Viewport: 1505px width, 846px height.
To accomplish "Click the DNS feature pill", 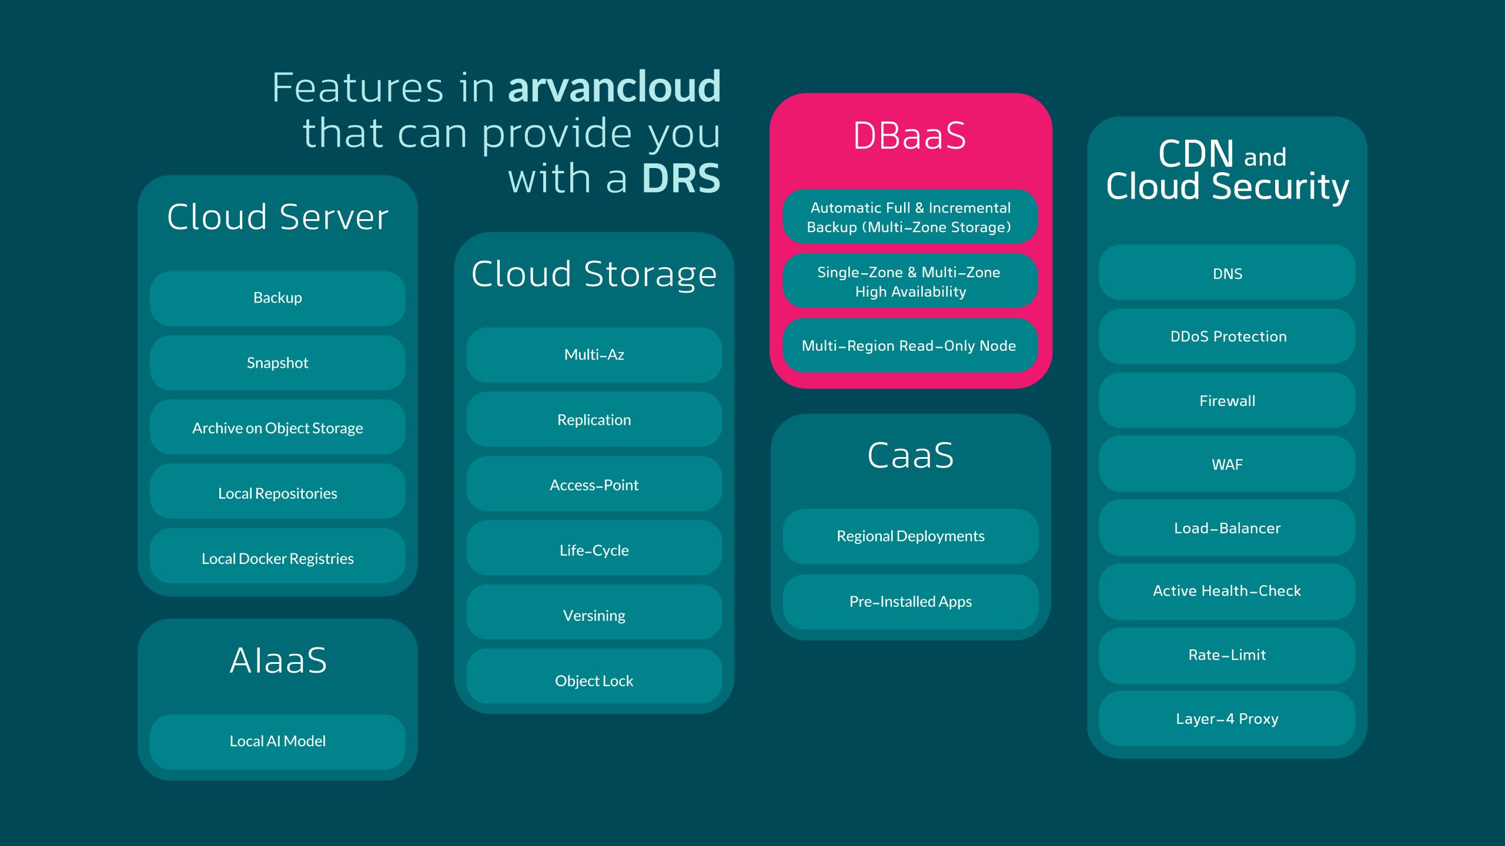I will [1227, 273].
